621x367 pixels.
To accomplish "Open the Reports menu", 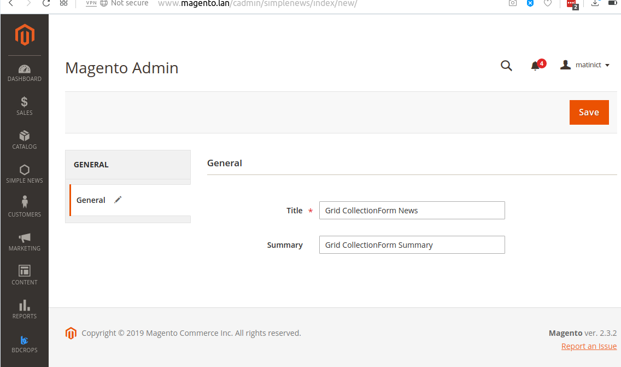I will (x=25, y=310).
